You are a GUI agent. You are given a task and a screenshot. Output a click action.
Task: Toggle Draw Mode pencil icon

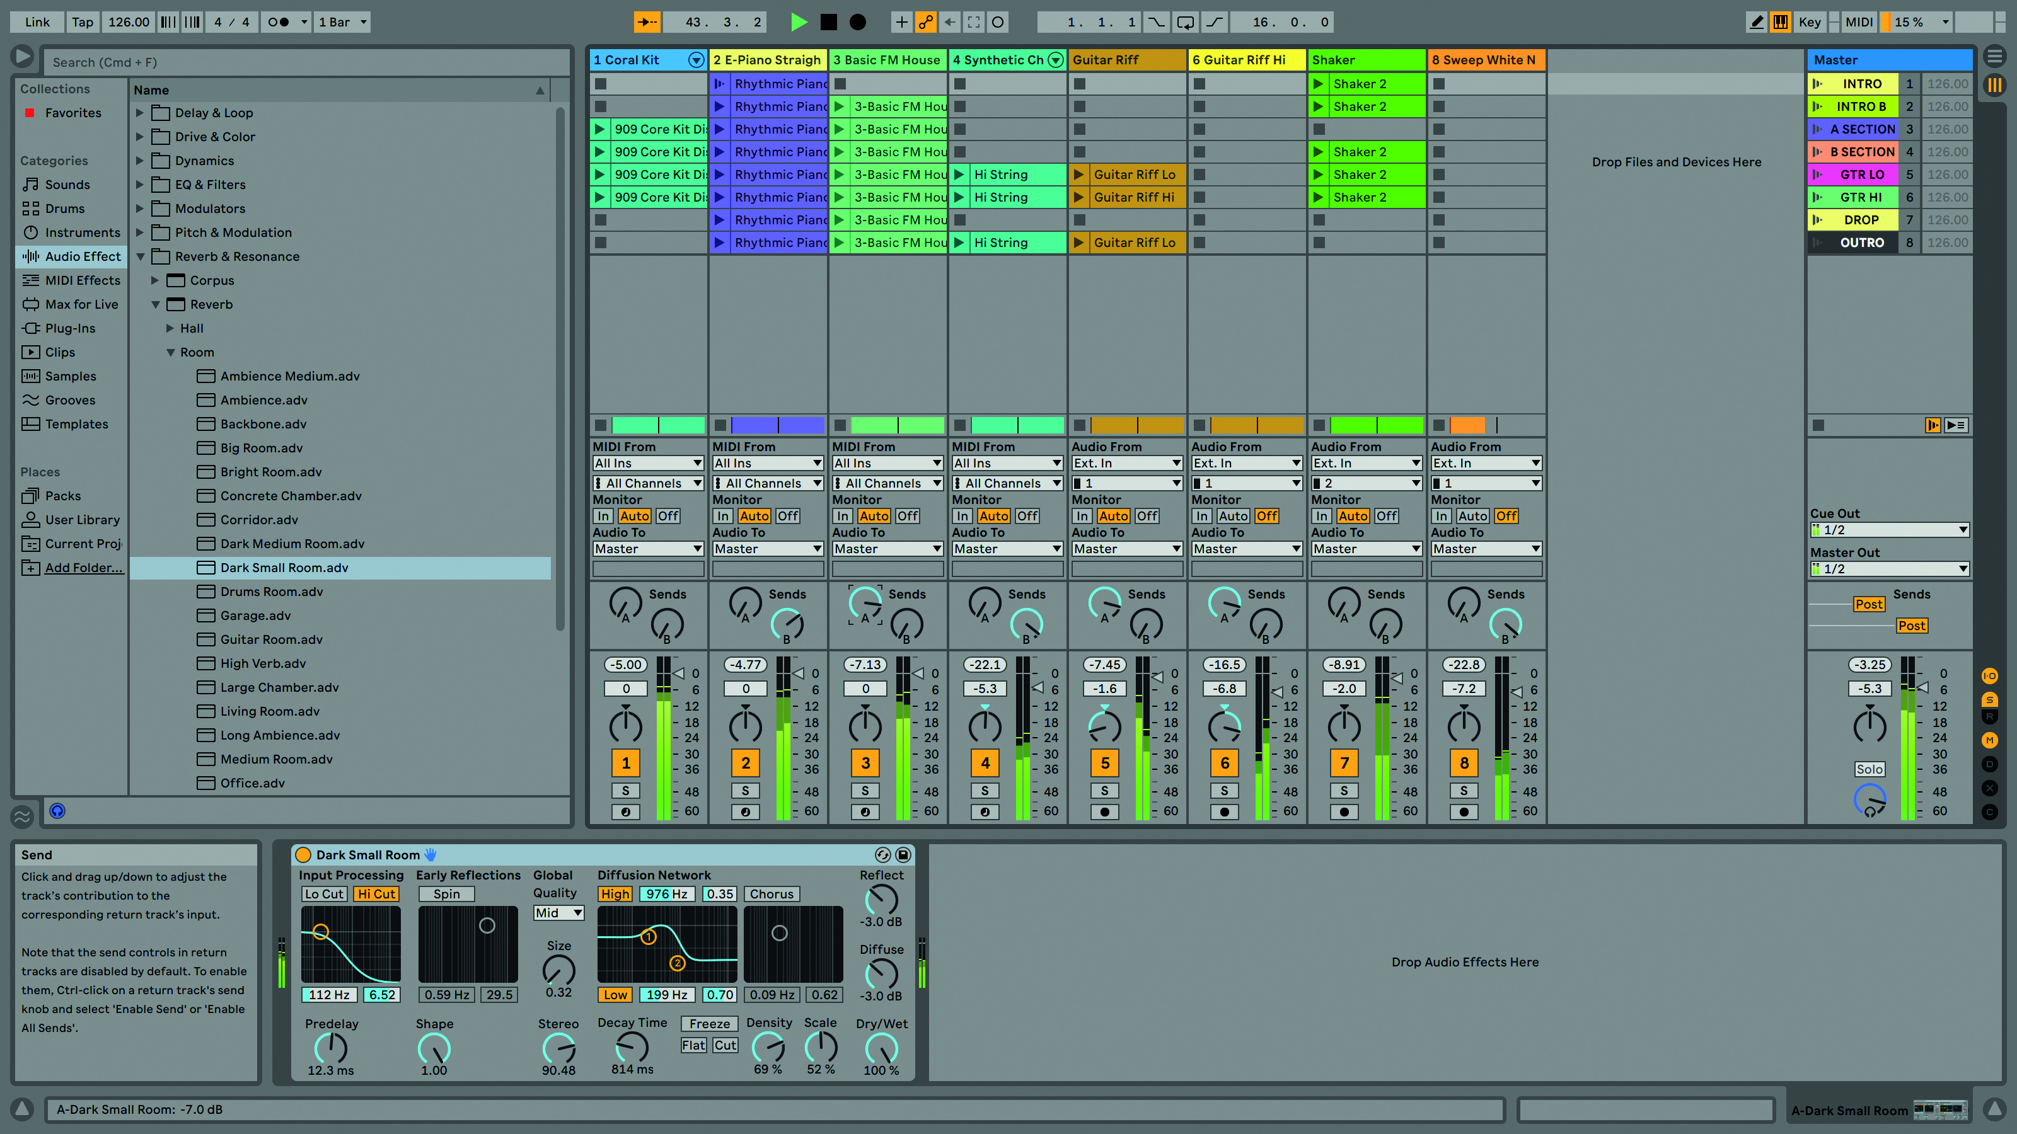coord(1757,22)
